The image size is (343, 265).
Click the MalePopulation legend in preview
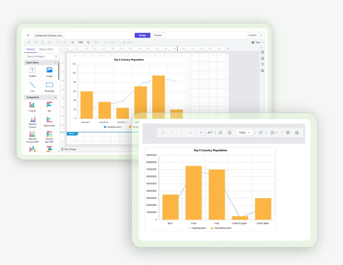(197, 228)
